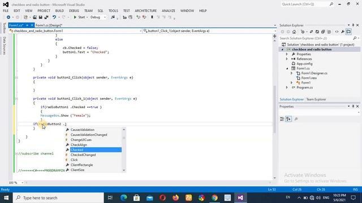Expand the References node in Solution Explorer
Screen dimensions: 362x203
click(287, 59)
